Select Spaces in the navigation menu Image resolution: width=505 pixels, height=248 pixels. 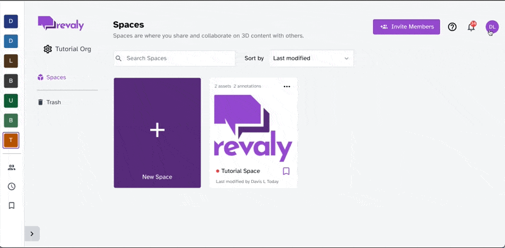click(x=52, y=77)
